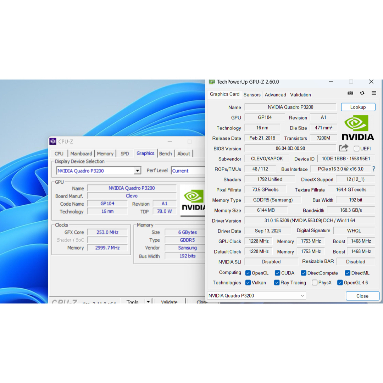Screen dimensions: 383x383
Task: Toggle the DirectCompute checkbox
Action: (x=303, y=273)
